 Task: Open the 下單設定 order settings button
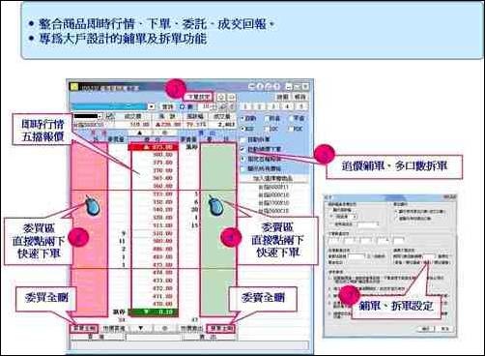pos(199,97)
